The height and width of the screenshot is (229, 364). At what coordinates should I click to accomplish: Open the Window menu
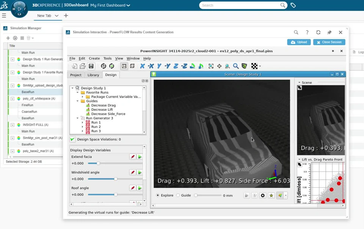coord(133,58)
